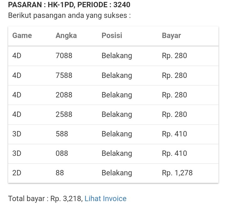This screenshot has height=214, width=226.
Task: Click the Total bayar Rp. 3,218 text
Action: [45, 199]
